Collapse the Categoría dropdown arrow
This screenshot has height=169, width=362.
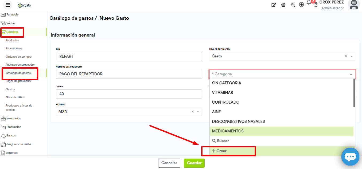click(351, 74)
